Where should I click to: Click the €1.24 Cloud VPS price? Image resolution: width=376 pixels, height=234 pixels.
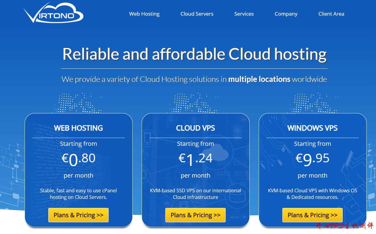(x=195, y=159)
